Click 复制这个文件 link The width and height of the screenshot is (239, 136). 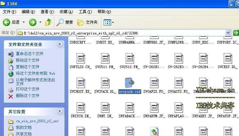pos(27,67)
